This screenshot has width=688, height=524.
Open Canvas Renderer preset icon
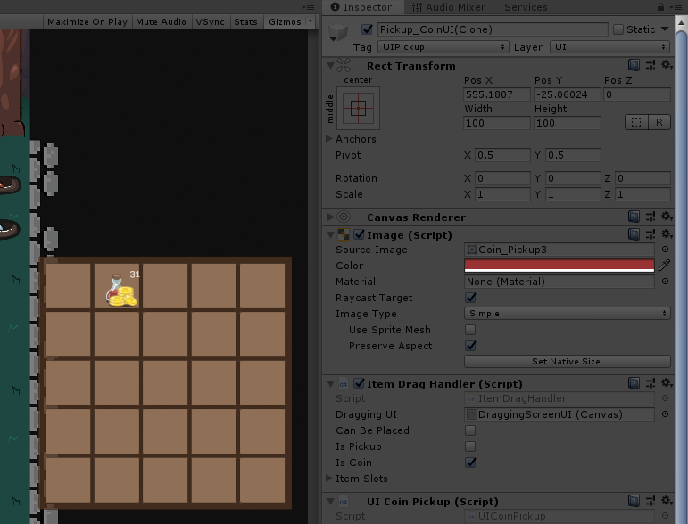651,217
